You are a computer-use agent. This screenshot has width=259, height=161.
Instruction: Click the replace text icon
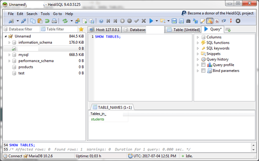pyautogui.click(x=195, y=21)
